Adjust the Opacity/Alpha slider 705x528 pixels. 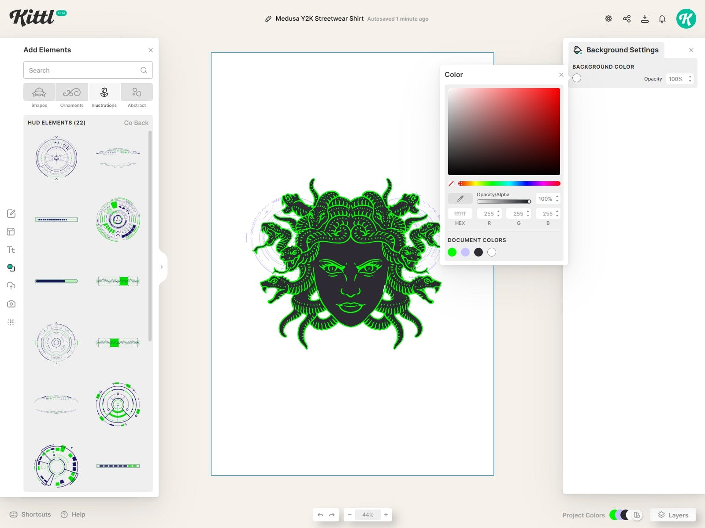tap(504, 202)
